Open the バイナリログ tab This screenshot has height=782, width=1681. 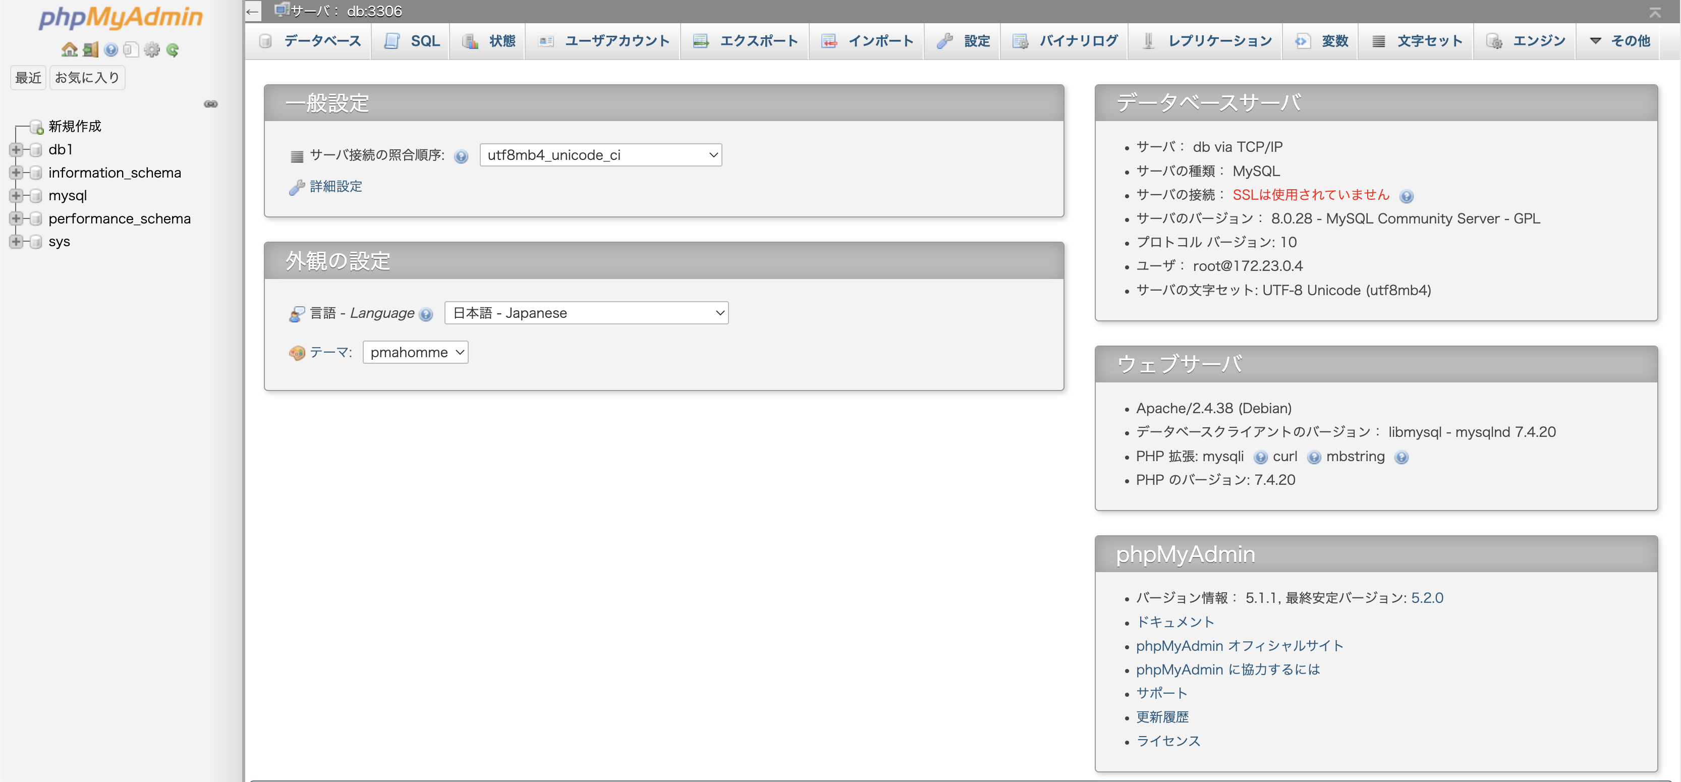1066,41
